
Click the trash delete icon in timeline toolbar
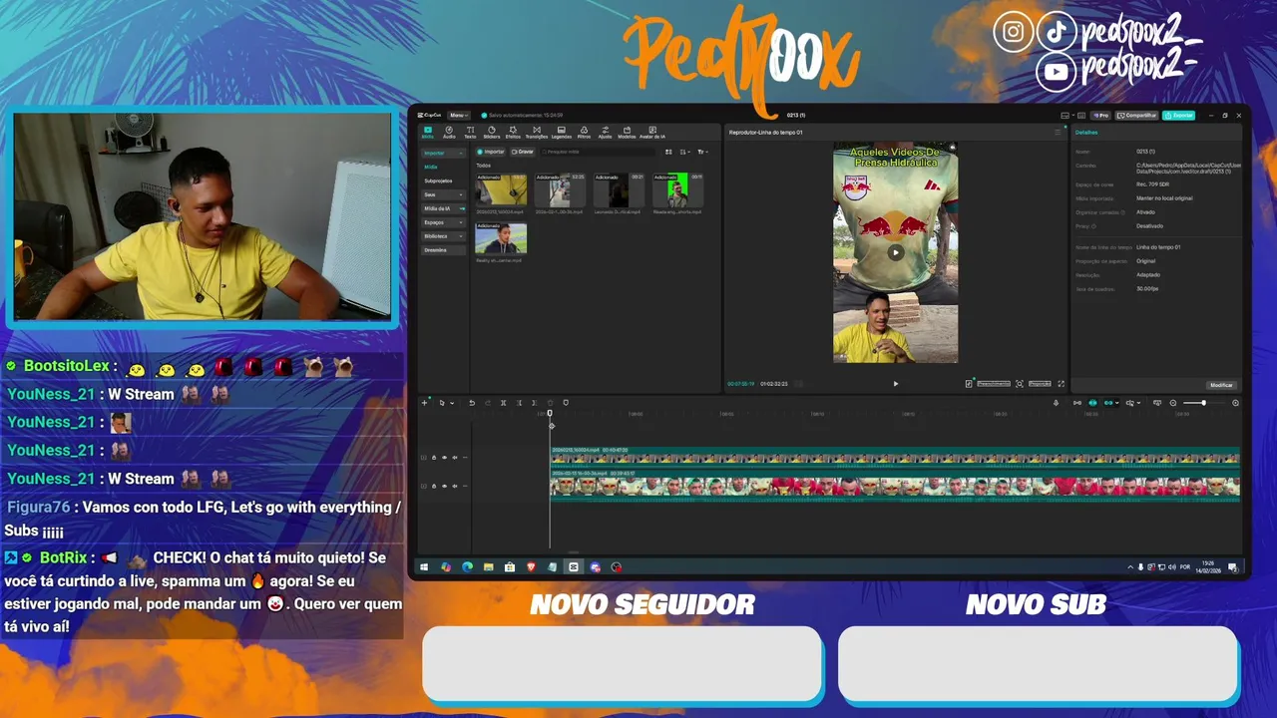550,403
